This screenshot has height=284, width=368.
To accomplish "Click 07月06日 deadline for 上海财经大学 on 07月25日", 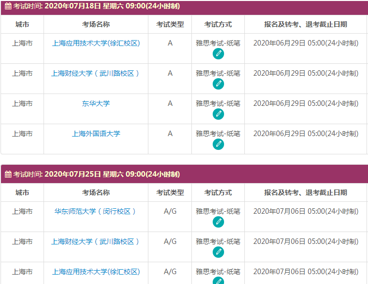I will 306,241.
